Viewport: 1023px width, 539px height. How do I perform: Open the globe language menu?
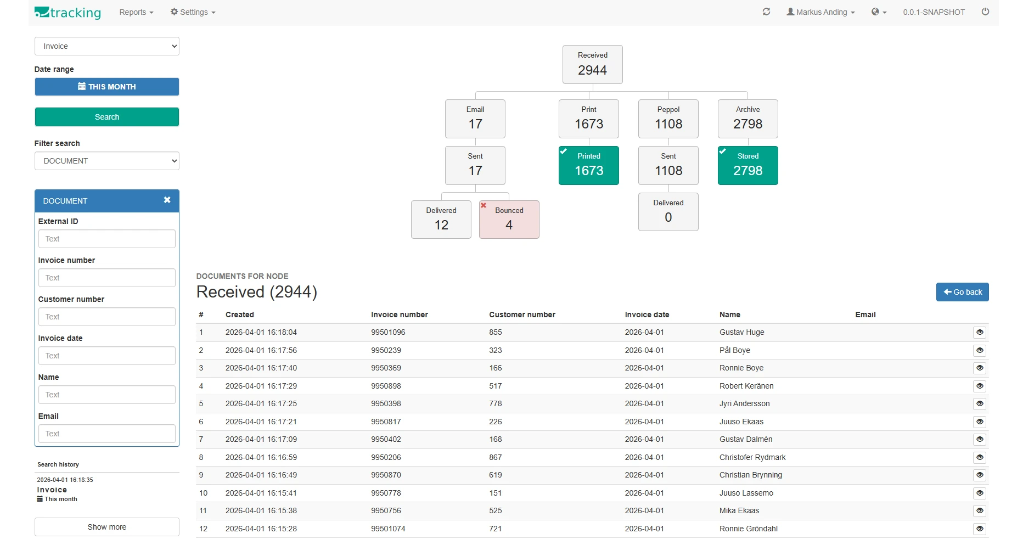879,12
